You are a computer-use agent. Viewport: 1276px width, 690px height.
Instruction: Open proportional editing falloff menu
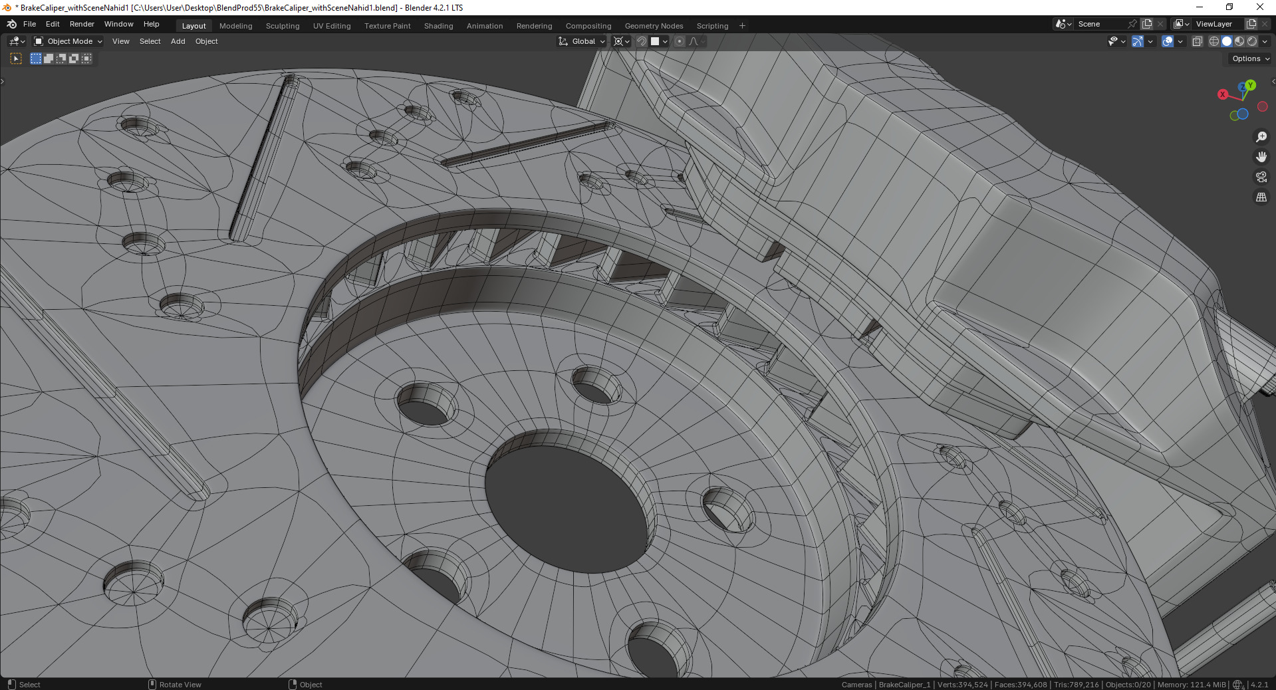tap(696, 41)
